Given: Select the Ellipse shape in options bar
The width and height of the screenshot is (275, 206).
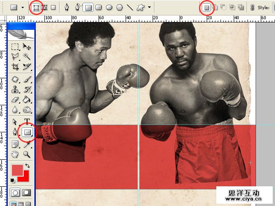Looking at the screenshot, I should click(109, 7).
